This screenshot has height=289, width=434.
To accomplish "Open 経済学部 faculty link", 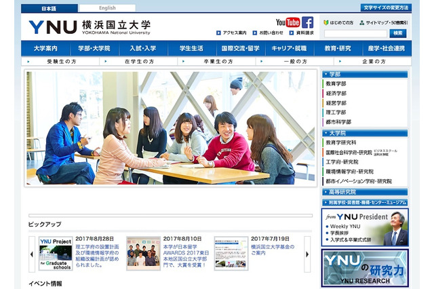I will [336, 94].
